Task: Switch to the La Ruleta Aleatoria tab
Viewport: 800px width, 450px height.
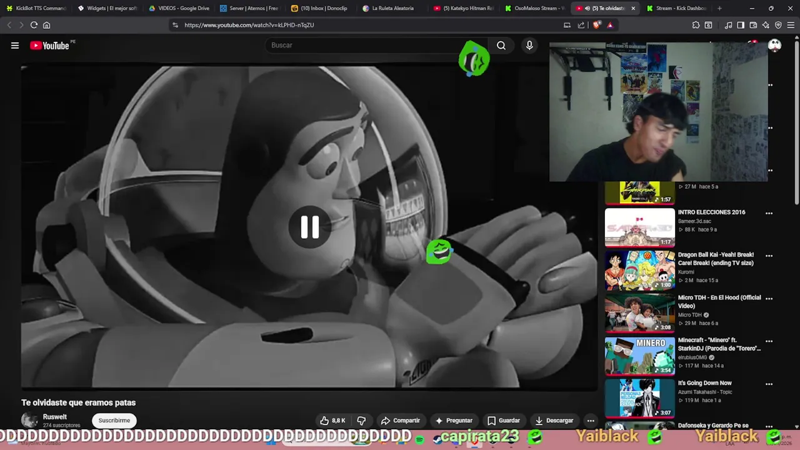Action: tap(392, 8)
